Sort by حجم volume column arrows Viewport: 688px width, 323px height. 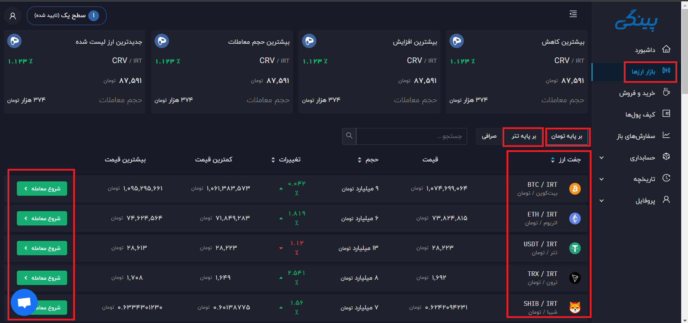359,160
